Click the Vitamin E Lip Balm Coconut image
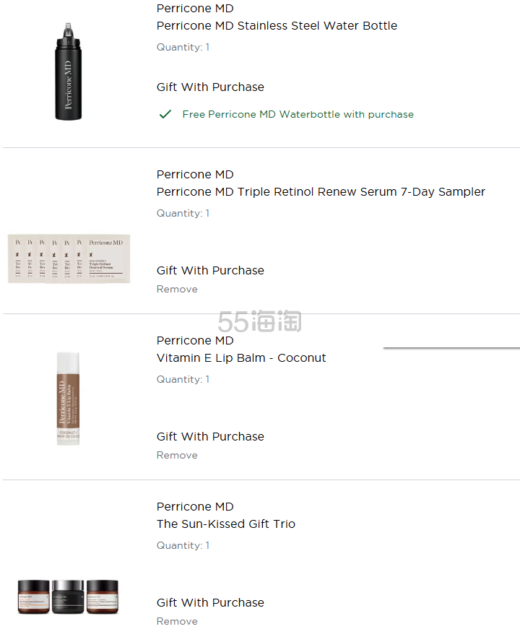The height and width of the screenshot is (642, 520). [x=69, y=398]
